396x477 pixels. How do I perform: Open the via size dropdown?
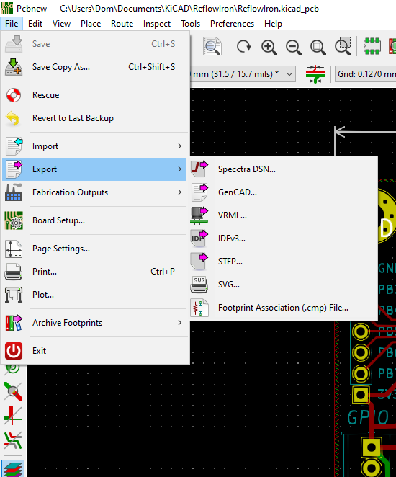243,74
